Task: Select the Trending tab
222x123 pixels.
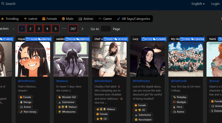Action: 10,19
